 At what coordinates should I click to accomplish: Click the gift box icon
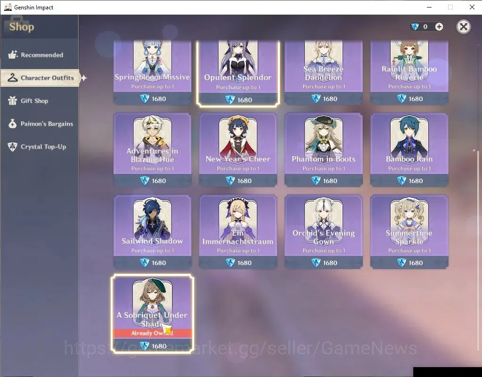(12, 100)
